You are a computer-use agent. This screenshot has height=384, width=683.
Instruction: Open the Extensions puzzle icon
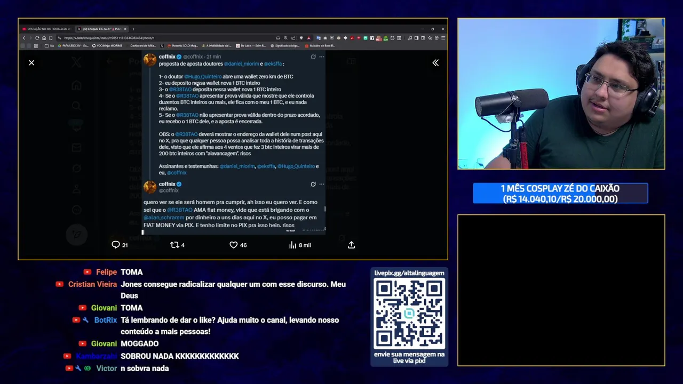click(392, 38)
